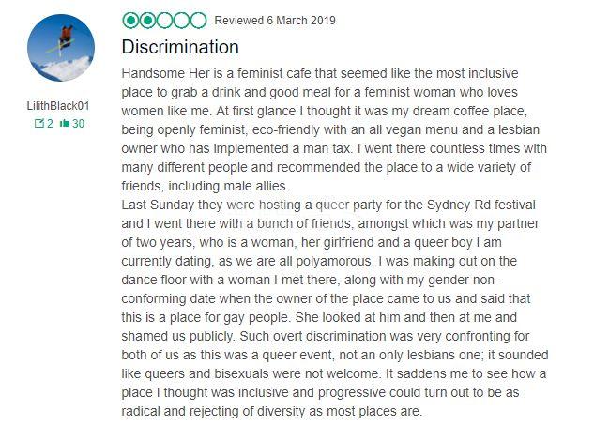
Task: Click the thumbs-up helpful votes icon
Action: pos(65,123)
